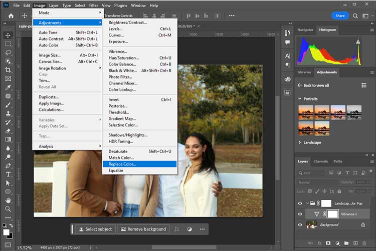The height and width of the screenshot is (251, 376).
Task: Select the Hand tool
Action: 8,200
